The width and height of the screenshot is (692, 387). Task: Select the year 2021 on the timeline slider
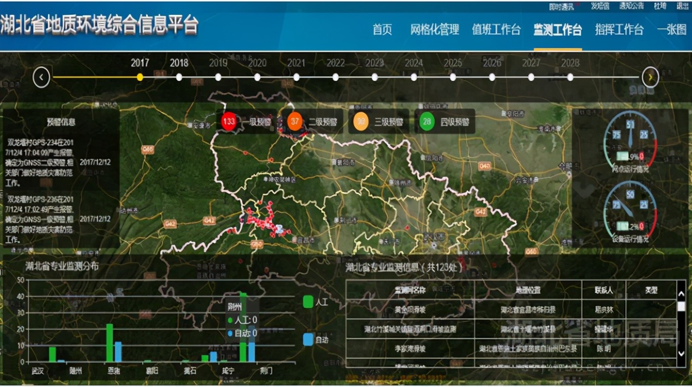coord(296,77)
